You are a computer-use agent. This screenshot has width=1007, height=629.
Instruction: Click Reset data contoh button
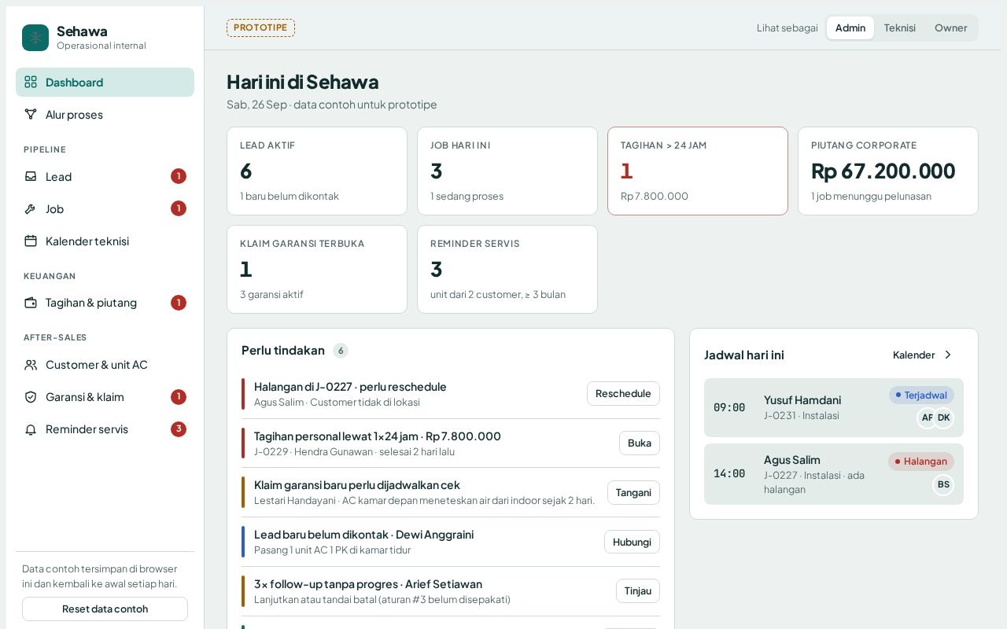[105, 609]
